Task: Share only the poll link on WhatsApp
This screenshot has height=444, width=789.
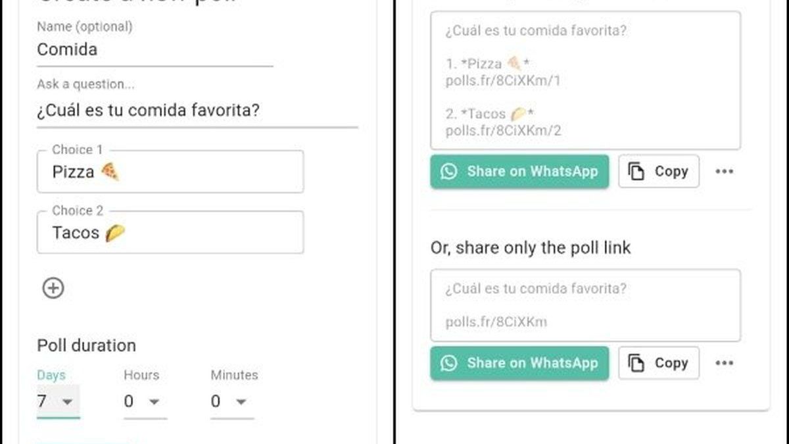Action: pyautogui.click(x=519, y=363)
